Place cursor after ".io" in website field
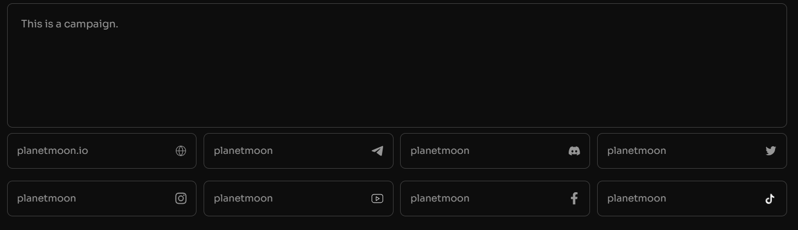Viewport: 798px width, 230px height. point(89,151)
